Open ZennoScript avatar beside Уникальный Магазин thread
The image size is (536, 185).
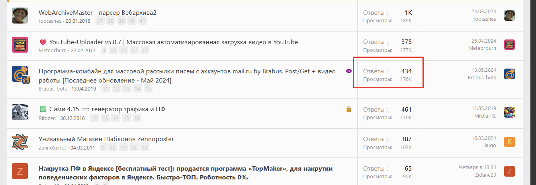pyautogui.click(x=20, y=142)
